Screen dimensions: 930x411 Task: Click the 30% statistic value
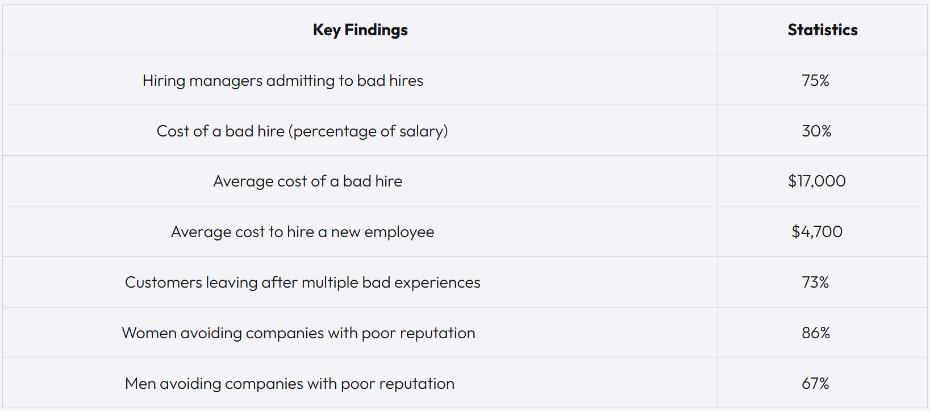click(x=816, y=131)
